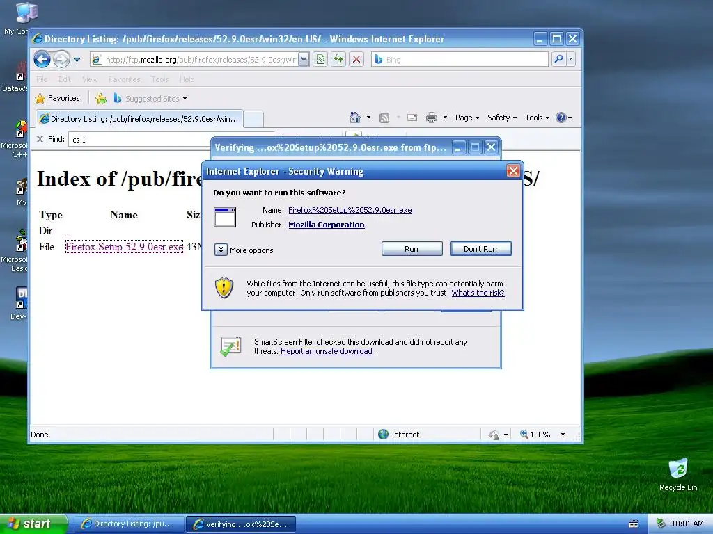Click the system tray keyboard icon
The image size is (713, 534).
pos(634,524)
